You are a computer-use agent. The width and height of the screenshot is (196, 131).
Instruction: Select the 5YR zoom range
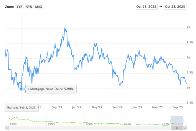[29, 7]
